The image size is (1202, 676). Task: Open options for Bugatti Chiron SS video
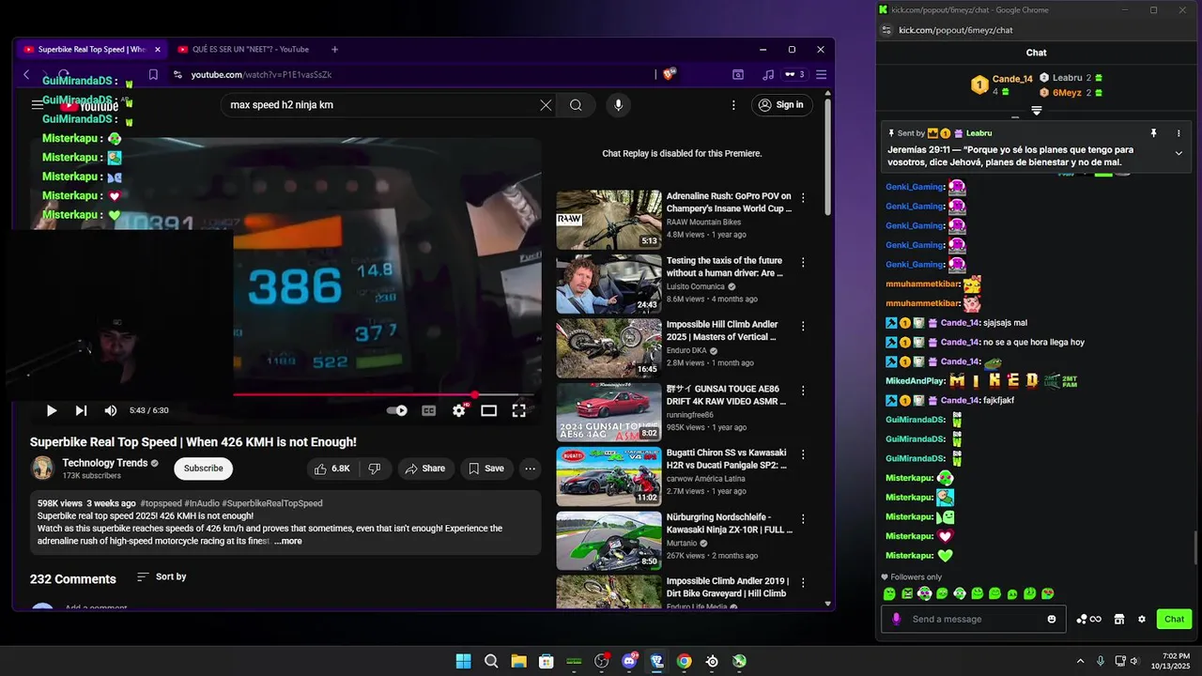(x=803, y=454)
